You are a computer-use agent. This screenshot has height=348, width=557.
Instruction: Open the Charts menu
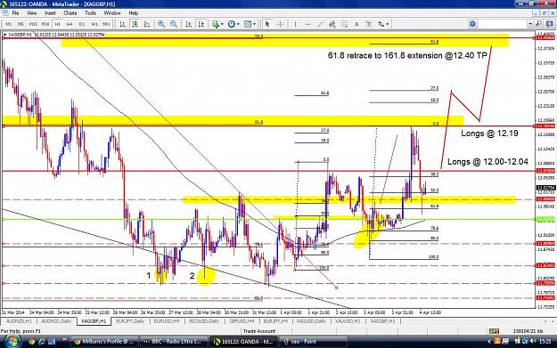(70, 12)
